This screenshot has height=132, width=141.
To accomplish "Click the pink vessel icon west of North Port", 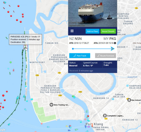I will coord(14,70).
